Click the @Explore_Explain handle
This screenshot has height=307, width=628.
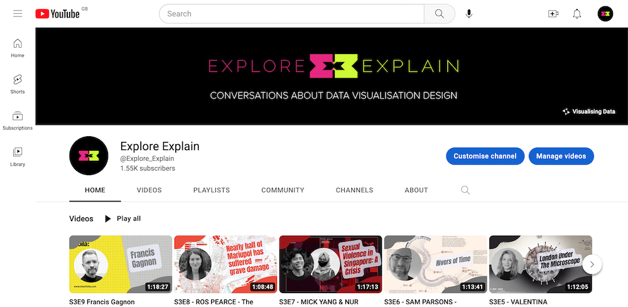tap(147, 158)
